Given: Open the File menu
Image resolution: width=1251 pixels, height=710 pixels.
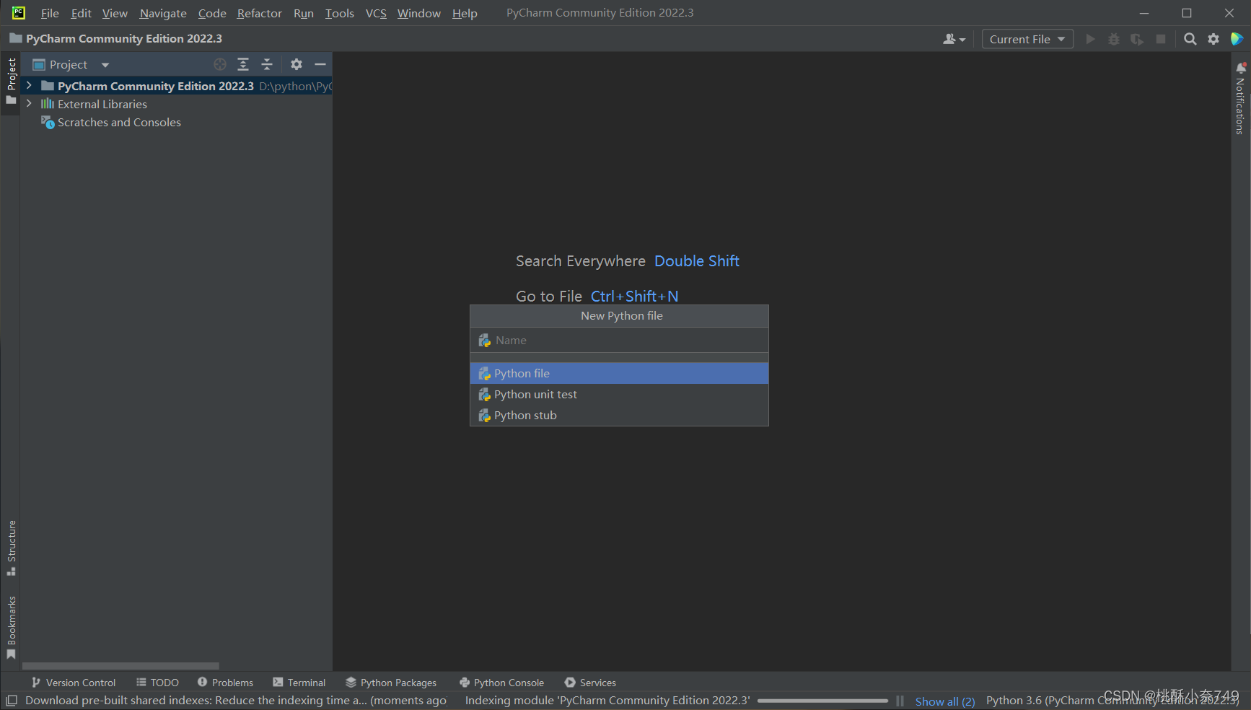Looking at the screenshot, I should (50, 13).
